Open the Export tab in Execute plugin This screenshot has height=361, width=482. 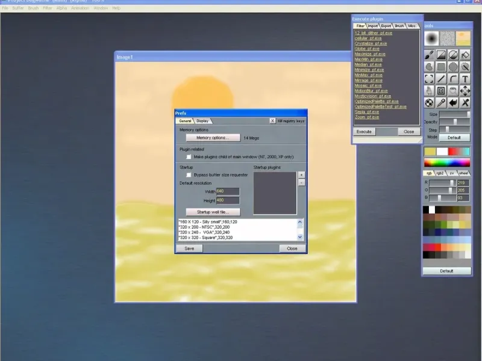pyautogui.click(x=386, y=26)
